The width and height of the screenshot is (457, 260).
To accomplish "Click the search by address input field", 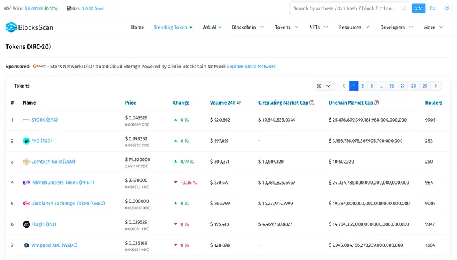I will [x=345, y=8].
